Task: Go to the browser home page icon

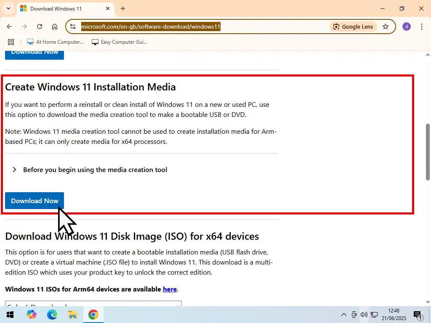Action: (x=55, y=26)
